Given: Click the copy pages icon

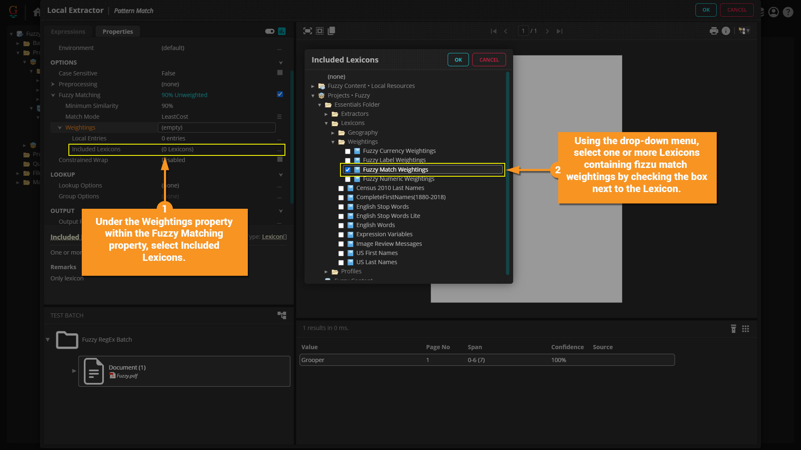Looking at the screenshot, I should tap(332, 31).
